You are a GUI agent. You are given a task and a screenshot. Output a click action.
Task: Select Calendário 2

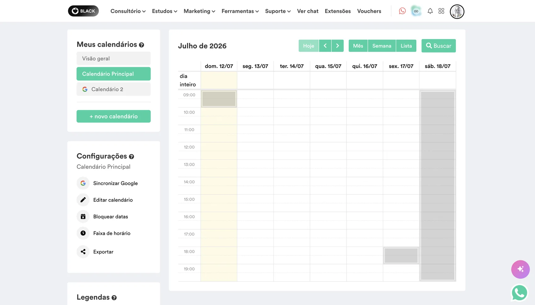click(114, 89)
